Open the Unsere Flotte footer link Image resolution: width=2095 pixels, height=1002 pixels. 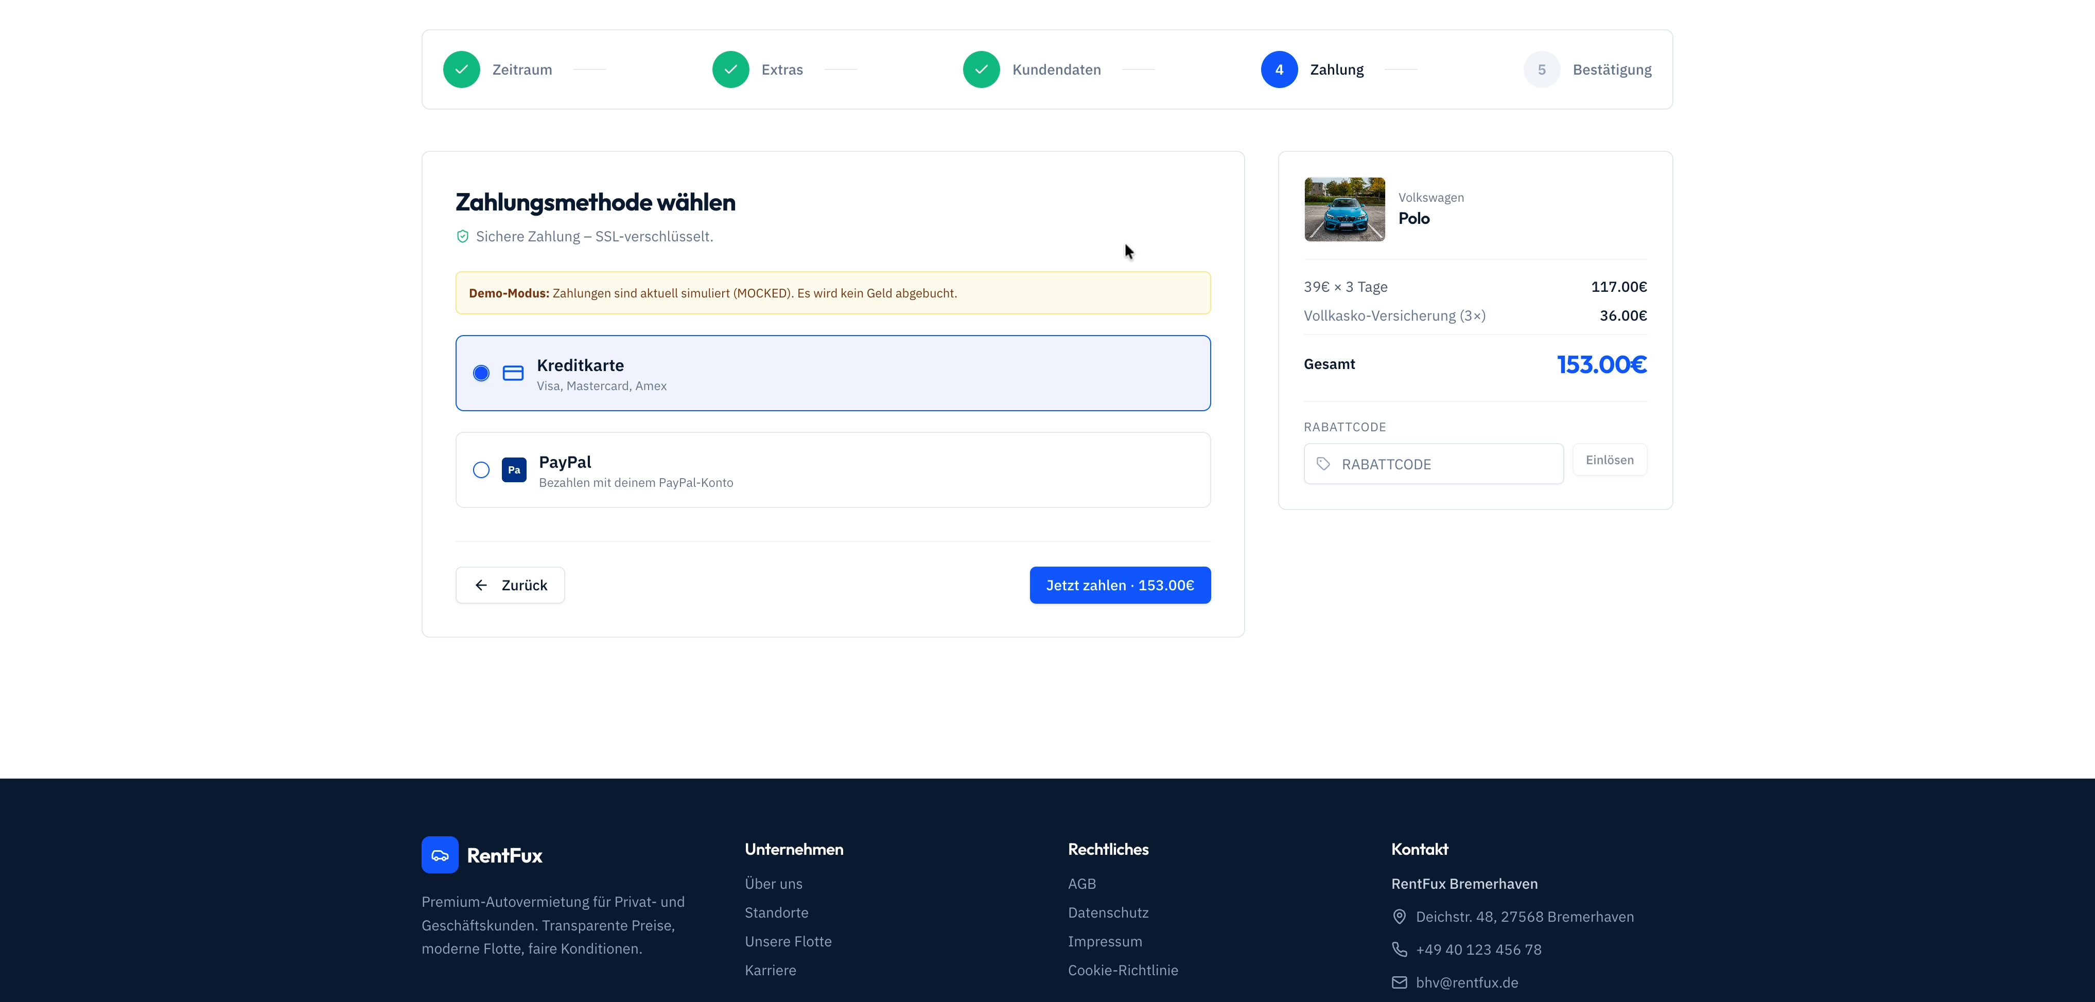(788, 941)
